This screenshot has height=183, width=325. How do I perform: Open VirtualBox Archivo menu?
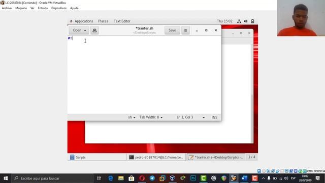(7, 8)
